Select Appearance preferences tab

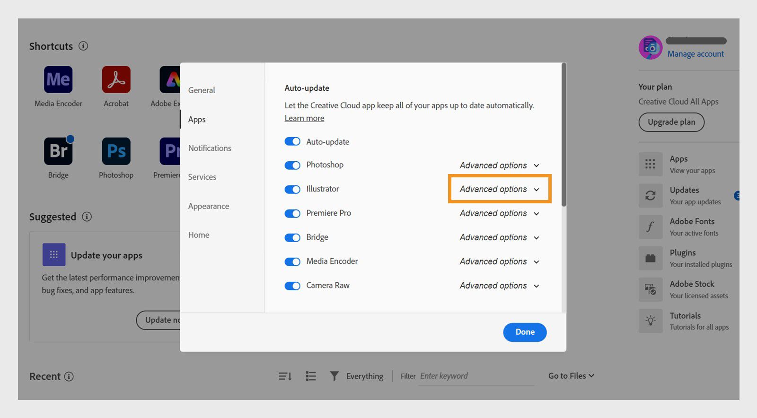pos(209,206)
